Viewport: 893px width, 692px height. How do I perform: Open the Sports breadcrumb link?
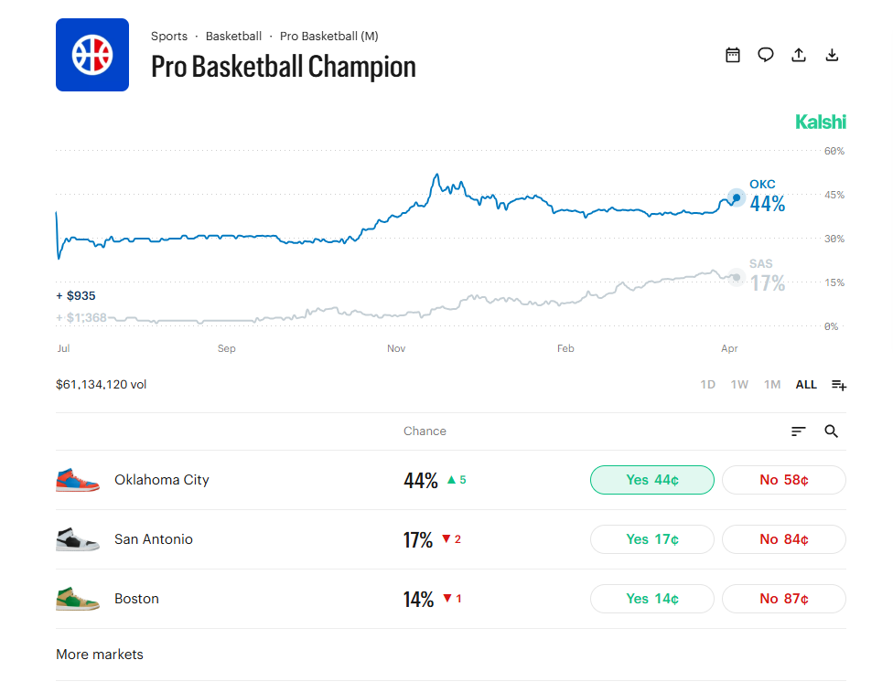click(169, 36)
